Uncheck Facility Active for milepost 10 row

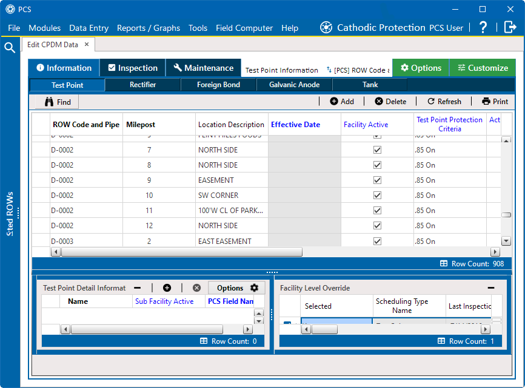point(377,196)
